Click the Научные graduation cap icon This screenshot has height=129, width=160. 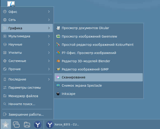coord(5,44)
